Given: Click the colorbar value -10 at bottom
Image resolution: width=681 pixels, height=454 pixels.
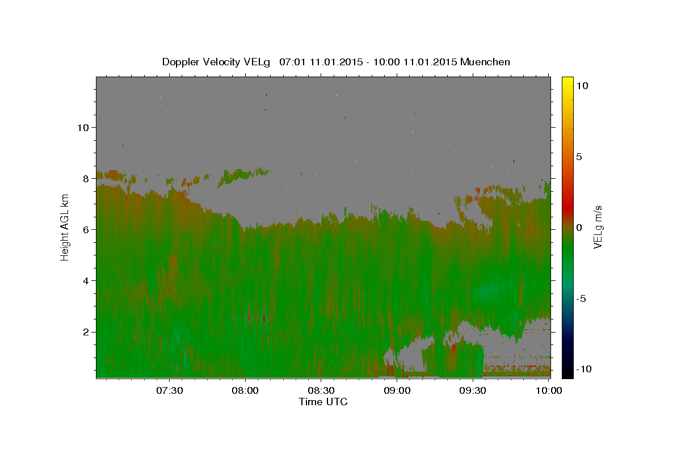Looking at the screenshot, I should [x=583, y=369].
